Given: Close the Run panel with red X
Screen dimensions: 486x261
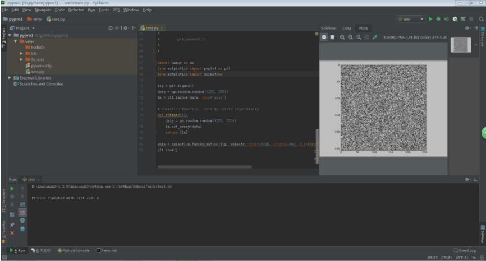Looking at the screenshot, I should pyautogui.click(x=12, y=233).
